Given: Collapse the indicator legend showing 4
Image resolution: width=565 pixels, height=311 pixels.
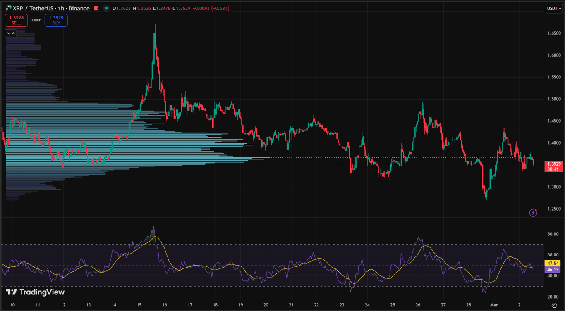Looking at the screenshot, I should coord(11,33).
